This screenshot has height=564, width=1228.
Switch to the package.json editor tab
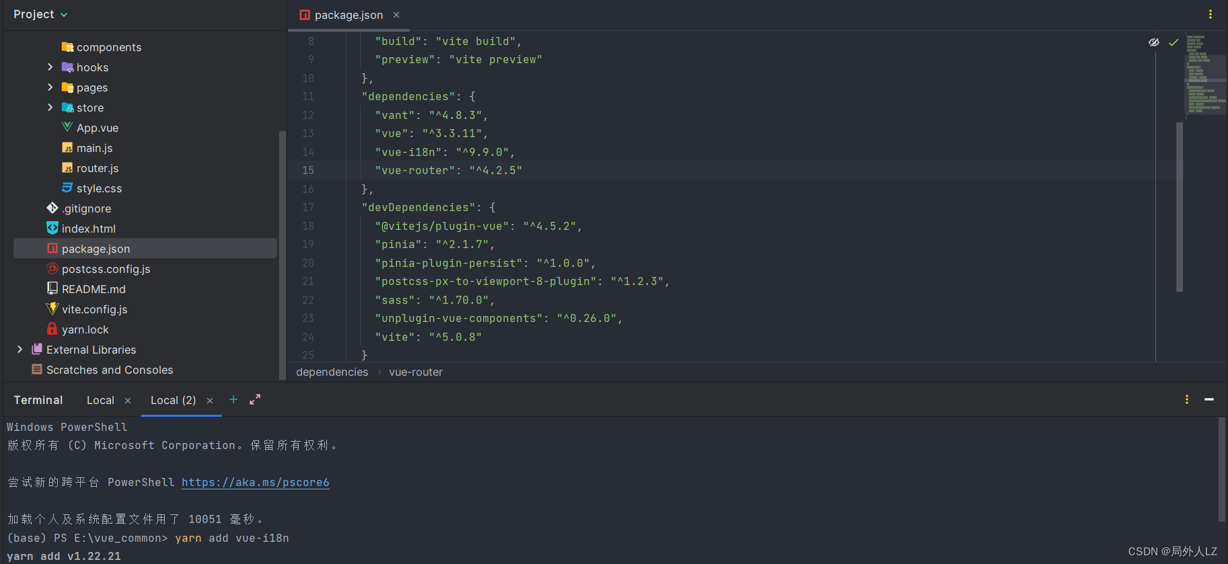point(349,15)
